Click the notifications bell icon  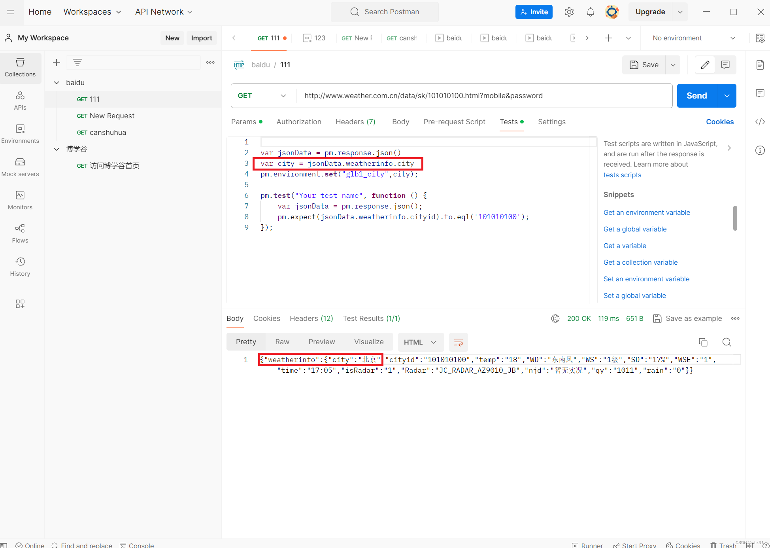590,12
